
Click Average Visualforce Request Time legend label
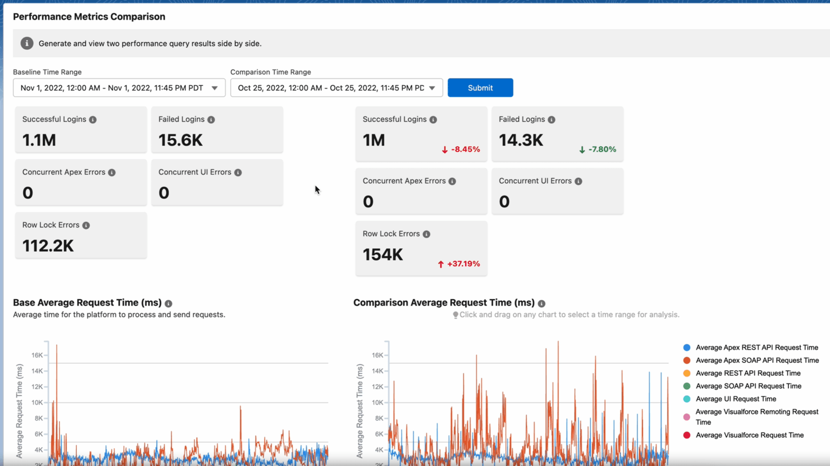click(x=749, y=435)
